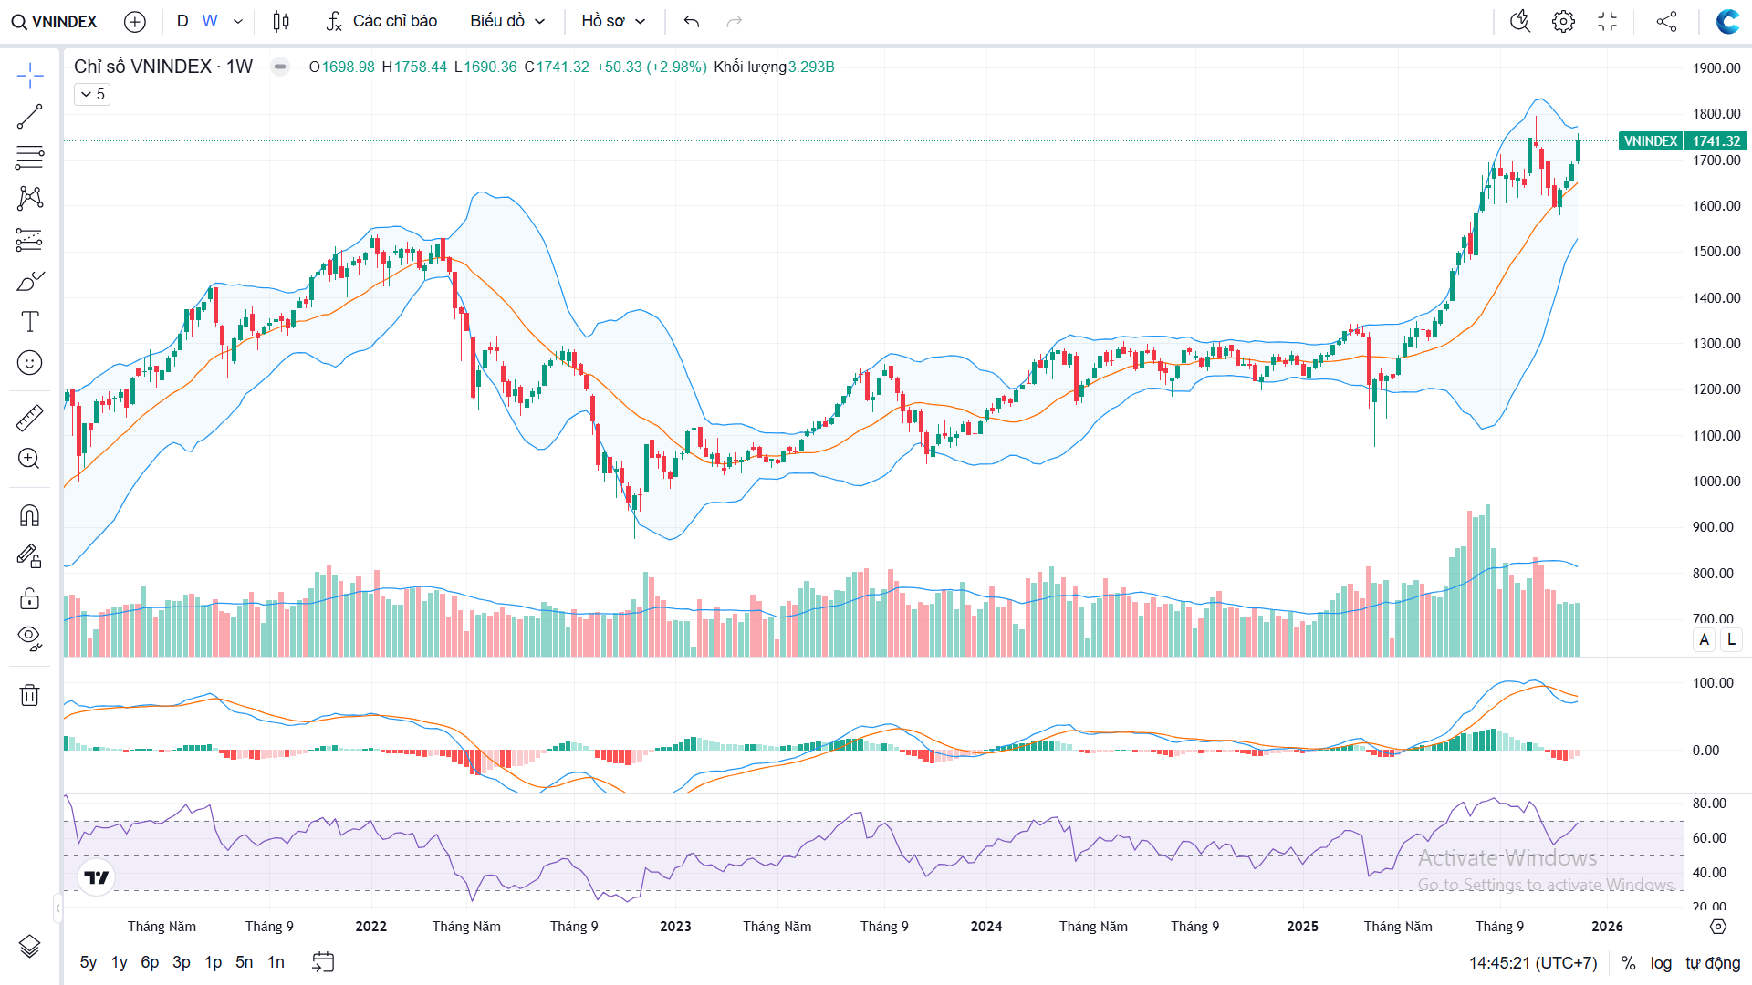This screenshot has width=1752, height=985.
Task: Open the Fibonacci retracement tool
Action: click(29, 157)
